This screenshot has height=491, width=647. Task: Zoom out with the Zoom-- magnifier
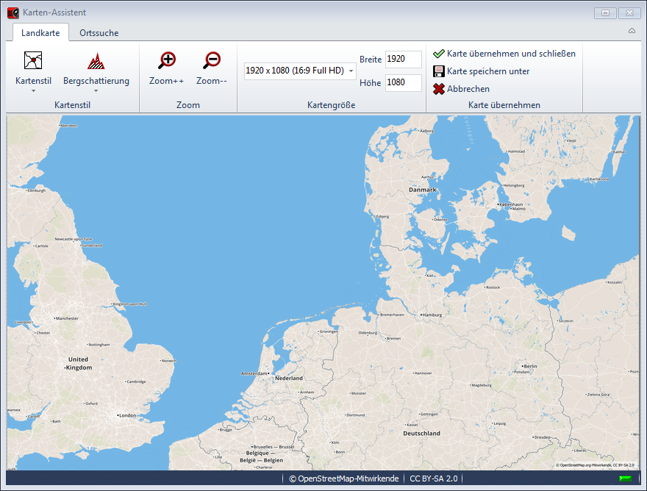[212, 60]
